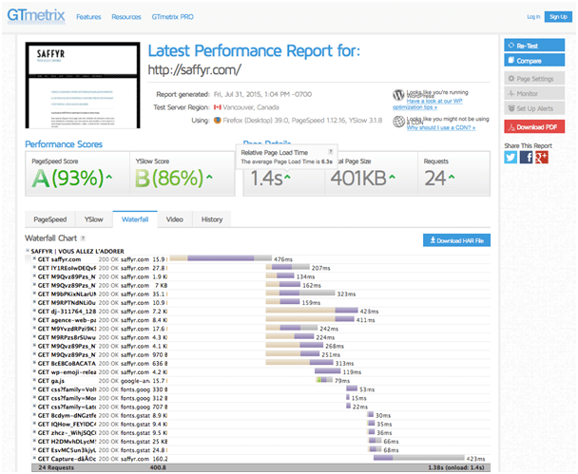Collapse the SAFFYR page group in waterfall
Viewport: 578px width, 474px height.
28,251
